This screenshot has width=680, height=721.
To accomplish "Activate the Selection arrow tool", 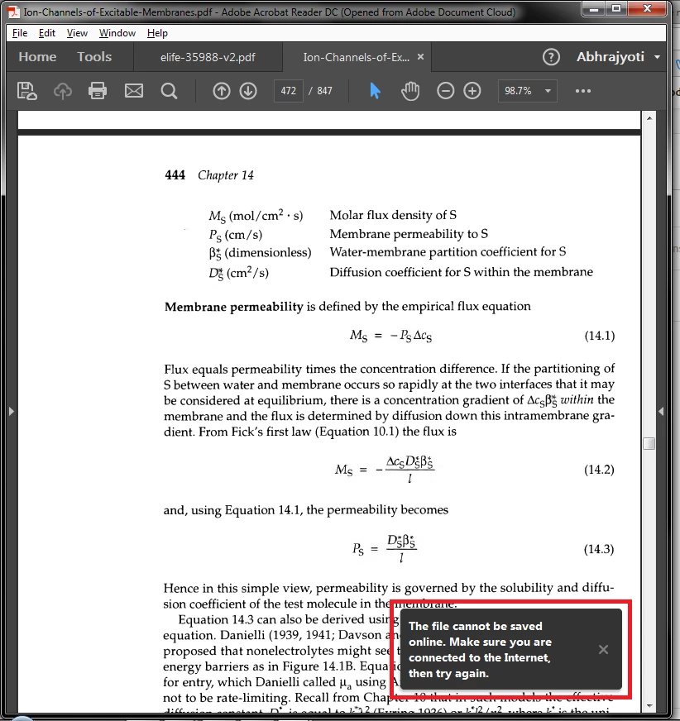I will [375, 91].
